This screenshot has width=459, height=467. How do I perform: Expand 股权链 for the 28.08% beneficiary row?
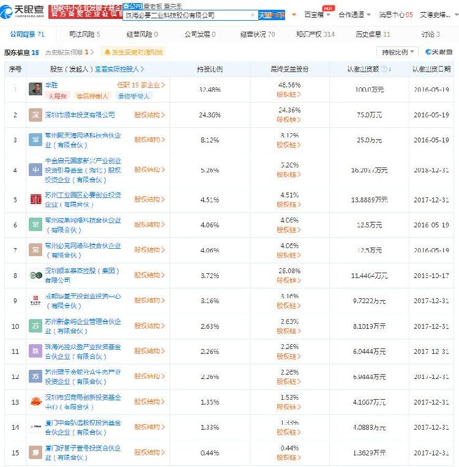coord(289,280)
